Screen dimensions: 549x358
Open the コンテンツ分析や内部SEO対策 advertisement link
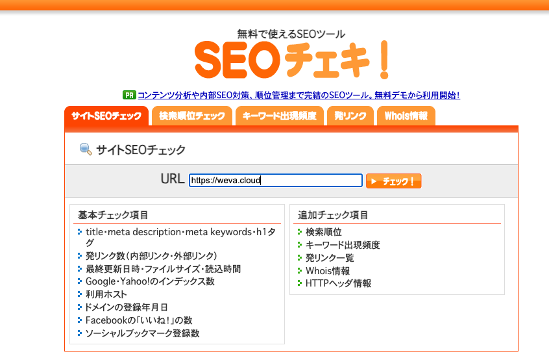[x=299, y=95]
